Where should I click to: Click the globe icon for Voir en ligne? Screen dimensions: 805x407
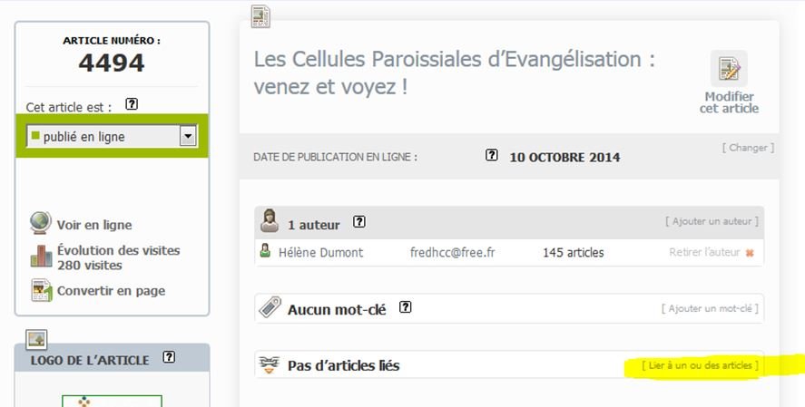click(41, 223)
